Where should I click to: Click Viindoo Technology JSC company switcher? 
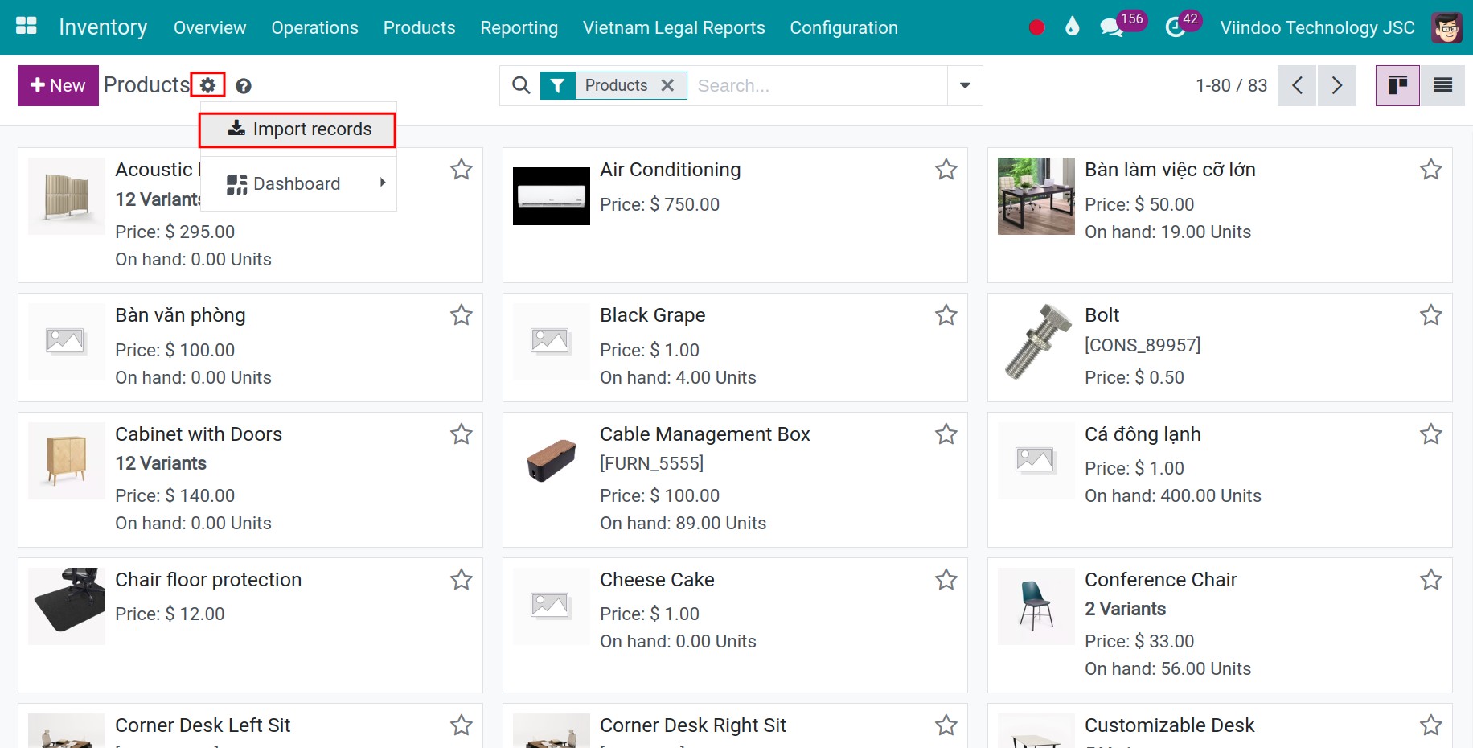(1317, 27)
